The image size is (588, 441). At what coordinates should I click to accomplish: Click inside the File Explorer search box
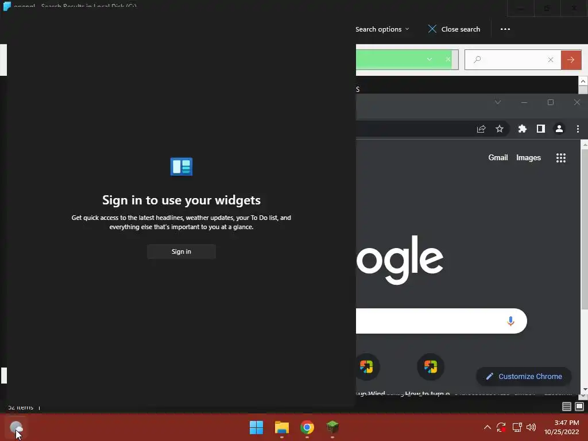coord(513,60)
